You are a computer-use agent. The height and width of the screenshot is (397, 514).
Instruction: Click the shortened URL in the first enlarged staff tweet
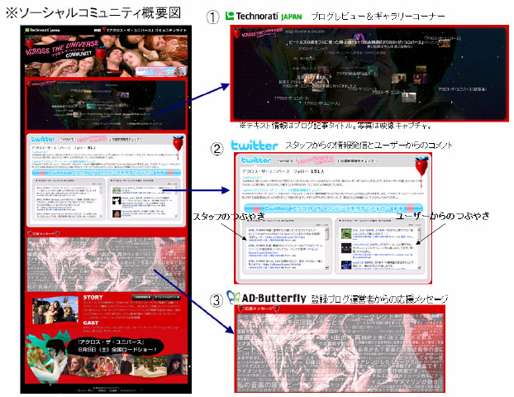point(284,237)
